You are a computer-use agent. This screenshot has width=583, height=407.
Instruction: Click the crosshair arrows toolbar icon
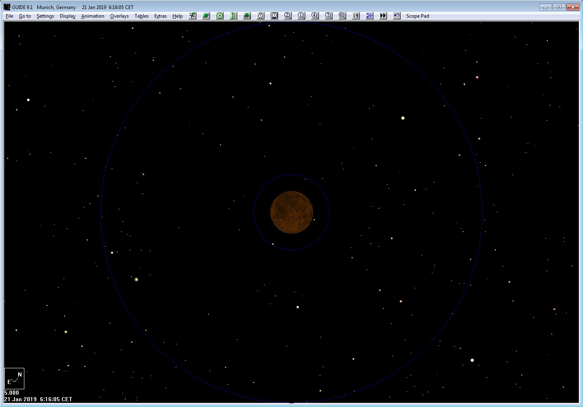coord(193,16)
